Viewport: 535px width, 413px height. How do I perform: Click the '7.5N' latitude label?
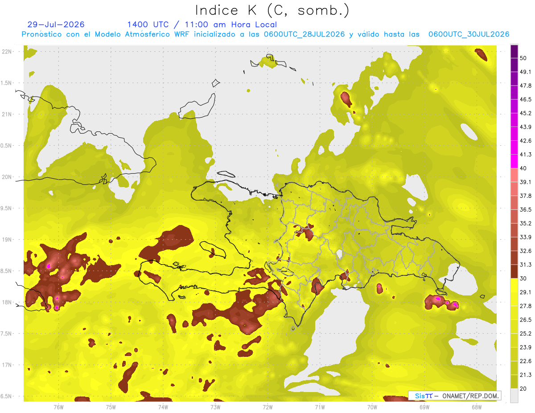coord(7,334)
